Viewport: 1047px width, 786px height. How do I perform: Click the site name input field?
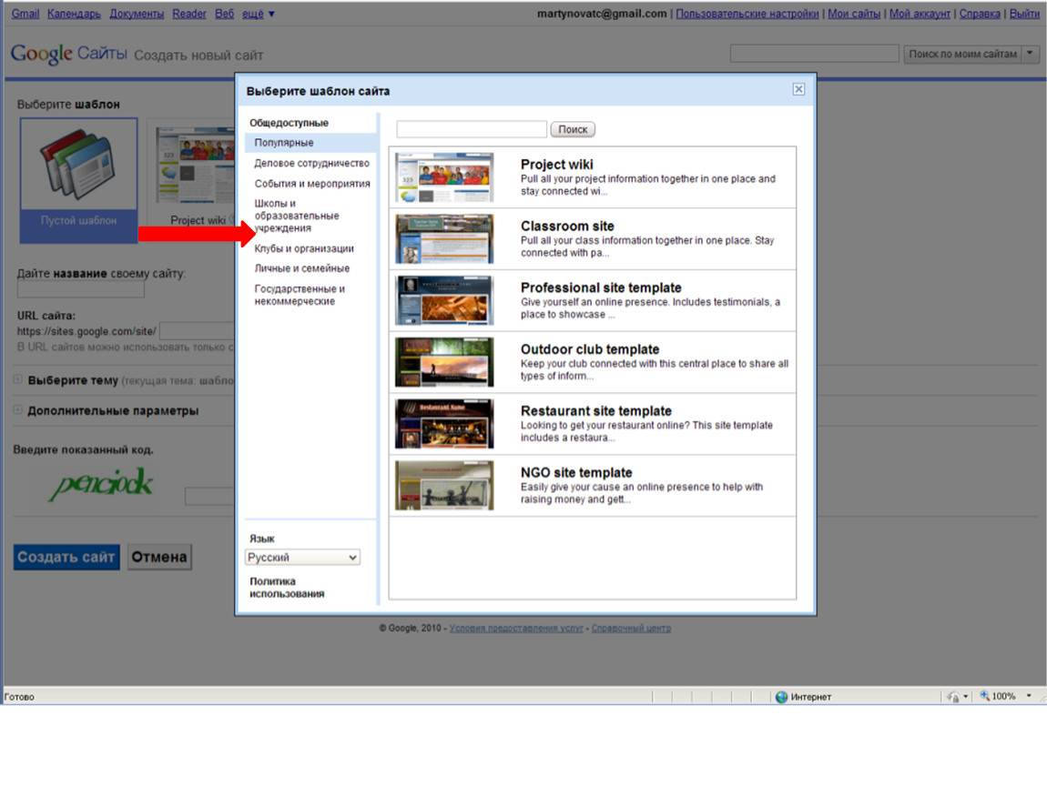click(81, 289)
